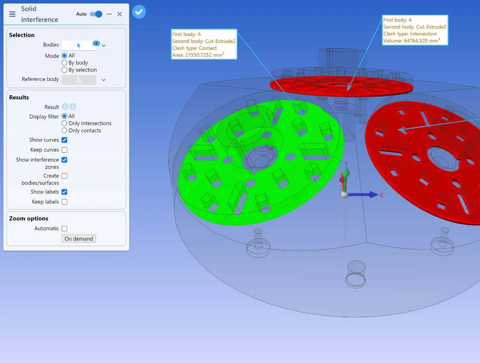Enable Keep labels checkbox
This screenshot has height=363, width=480.
(64, 202)
